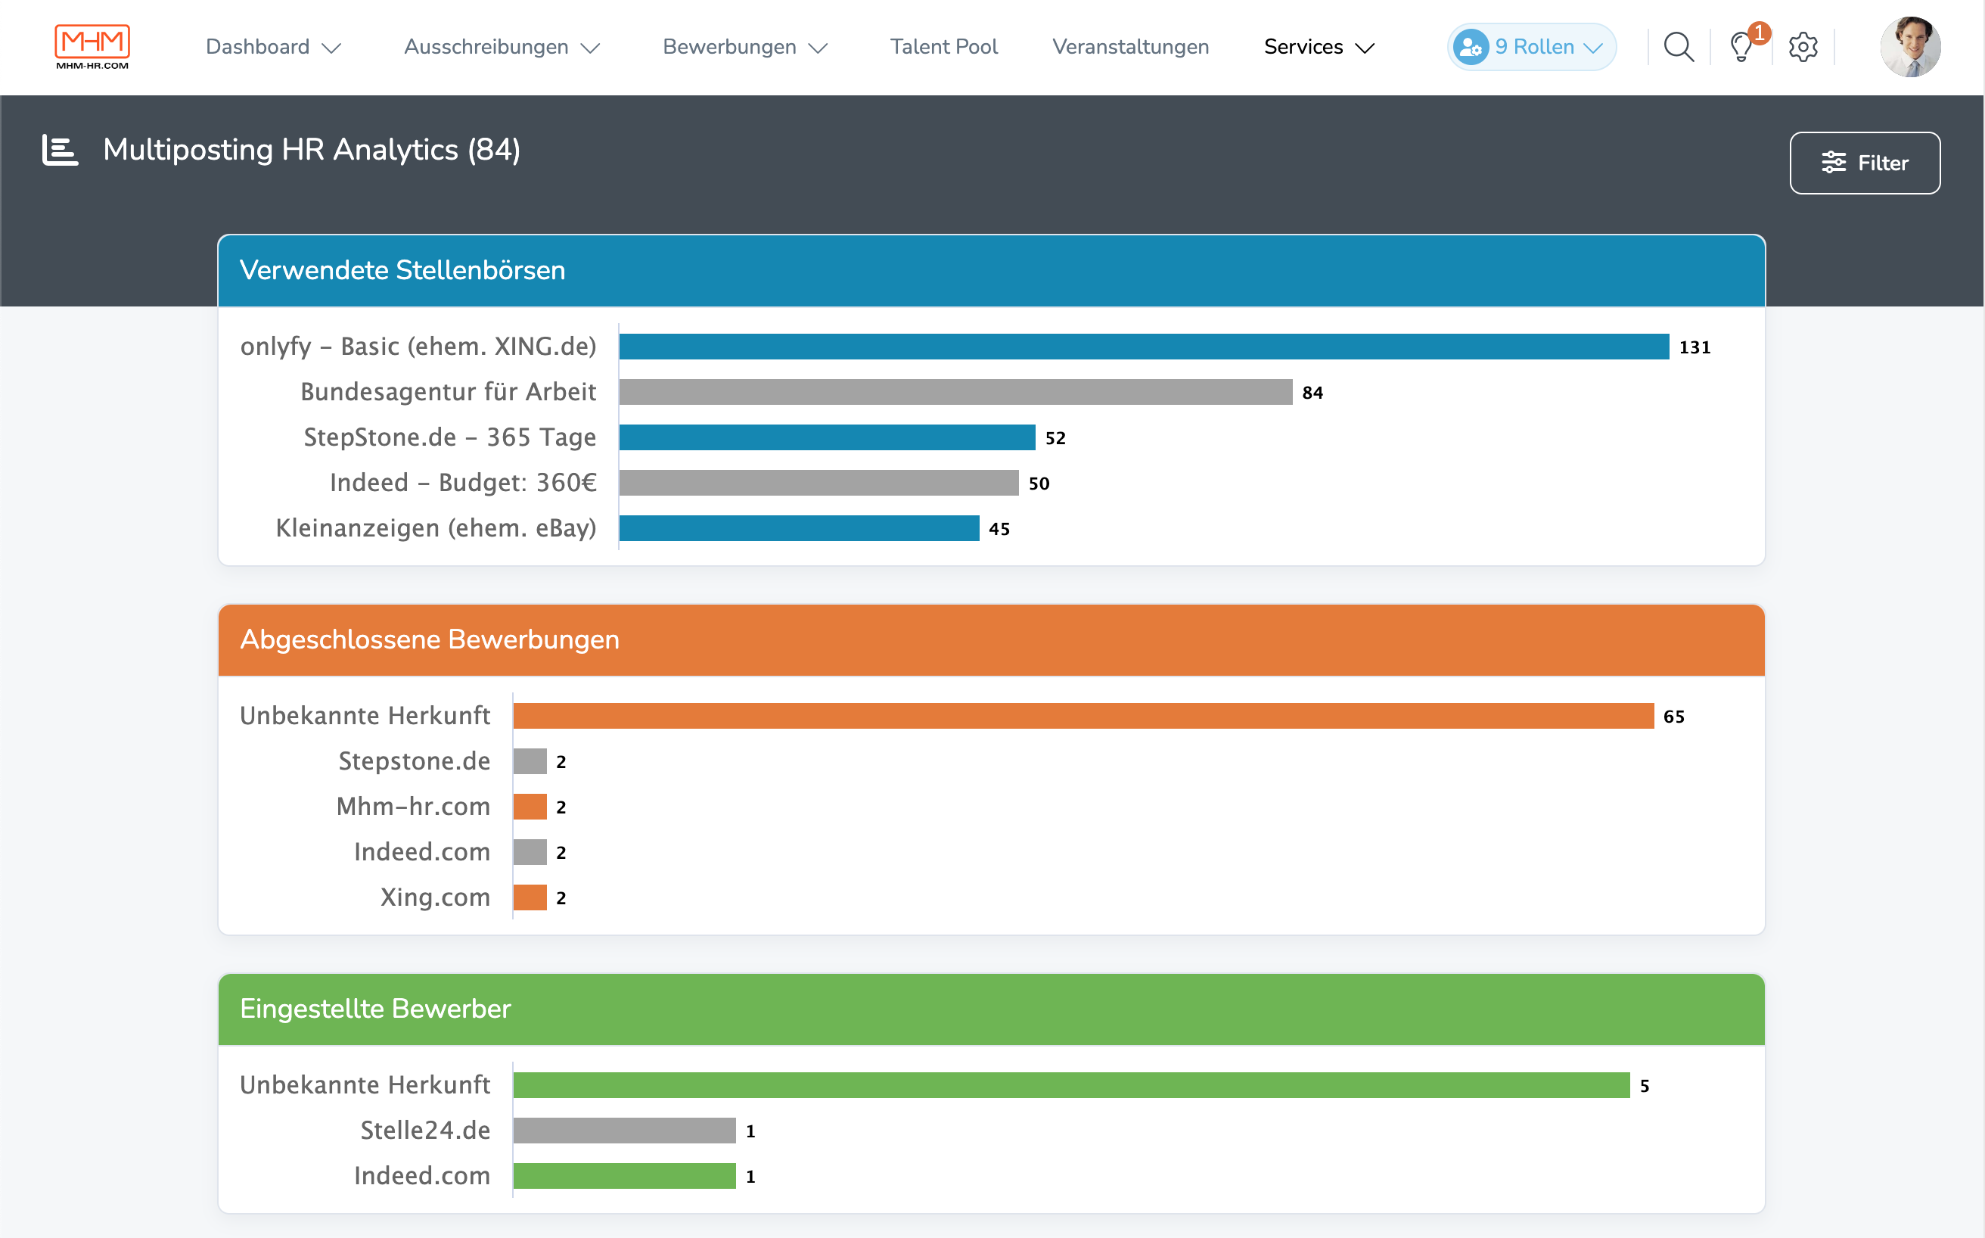Open the search magnifier icon
The image size is (1985, 1238).
[1679, 47]
